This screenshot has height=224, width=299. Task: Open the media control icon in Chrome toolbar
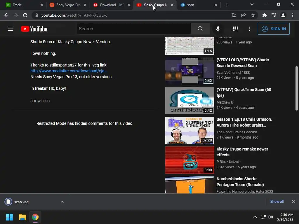(274, 15)
